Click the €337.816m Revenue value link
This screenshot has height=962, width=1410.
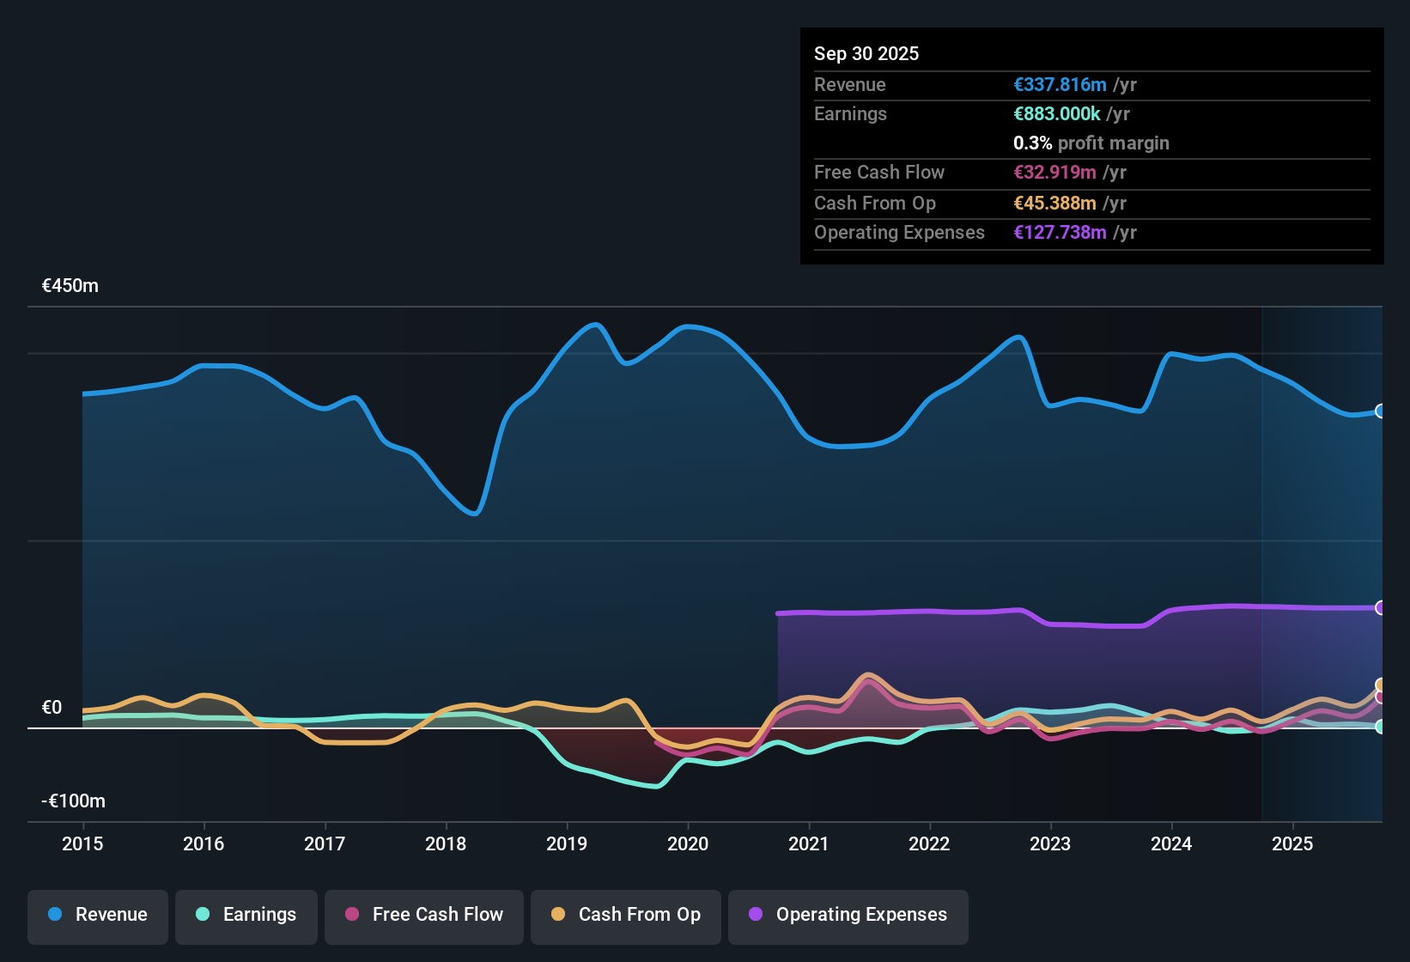[x=1059, y=84]
